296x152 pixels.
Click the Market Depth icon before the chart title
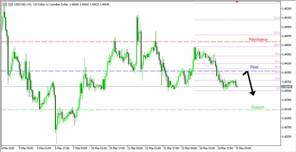coord(5,5)
